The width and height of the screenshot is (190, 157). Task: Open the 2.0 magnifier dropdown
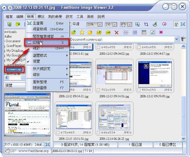pyautogui.click(x=114, y=25)
